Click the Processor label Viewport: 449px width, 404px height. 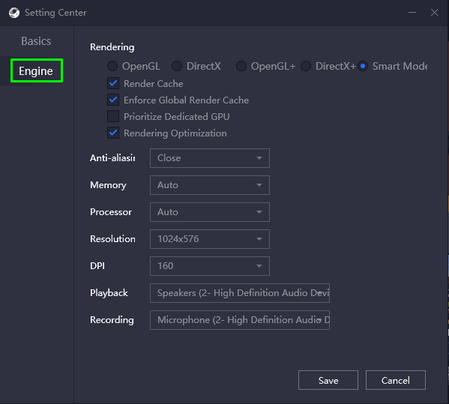click(111, 212)
